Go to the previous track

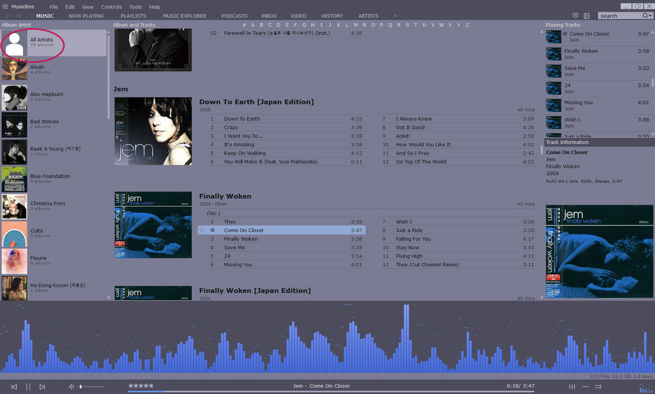coord(14,387)
